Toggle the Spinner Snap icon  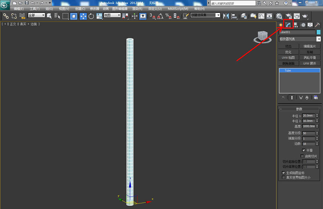coord(176,16)
